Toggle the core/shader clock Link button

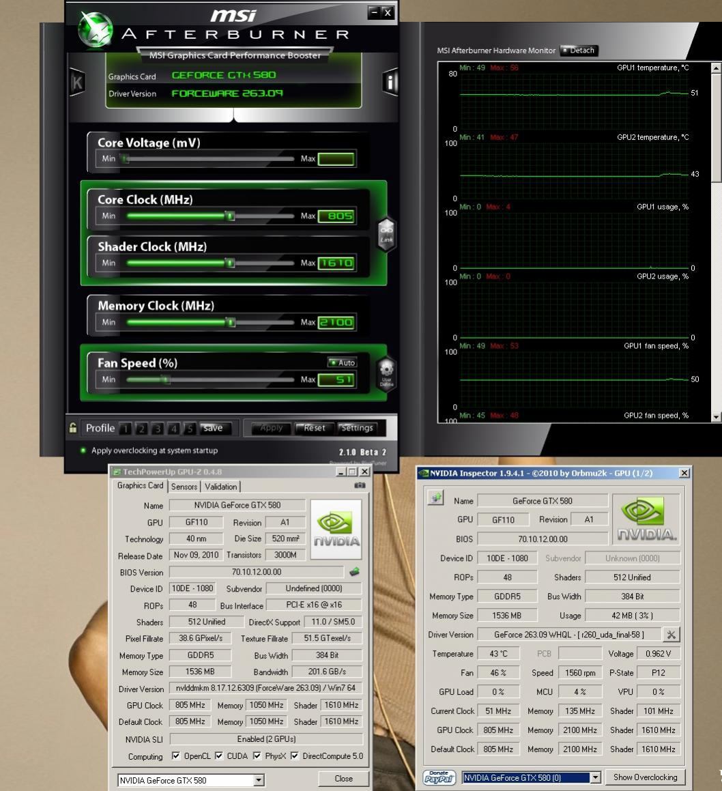[386, 234]
